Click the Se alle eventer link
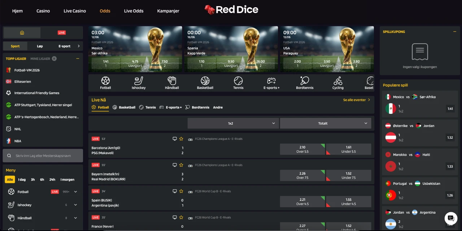 357,100
